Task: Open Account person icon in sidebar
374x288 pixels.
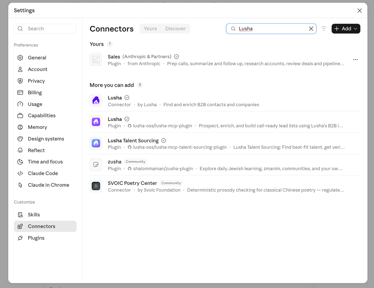Action: point(20,69)
